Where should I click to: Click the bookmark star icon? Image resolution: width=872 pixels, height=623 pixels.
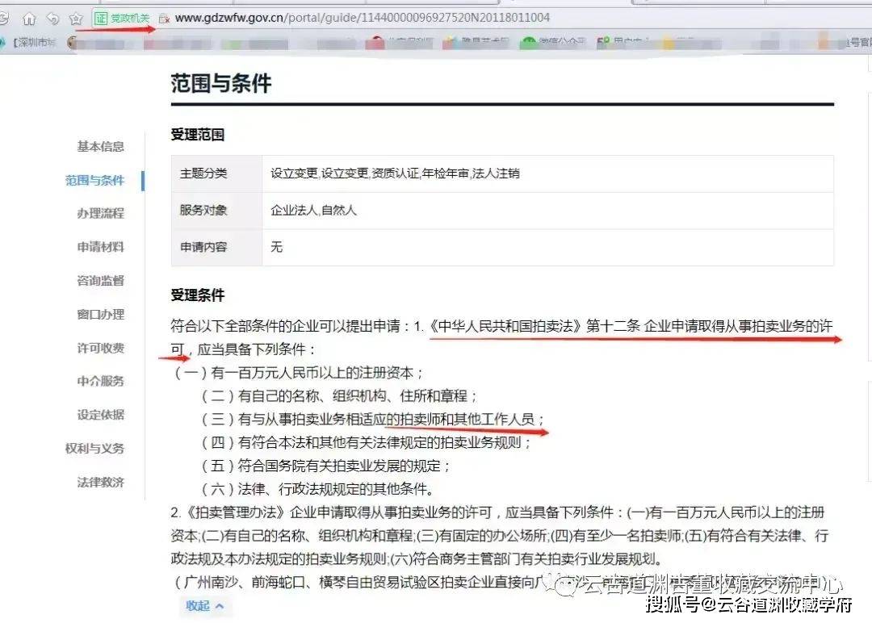tap(76, 18)
